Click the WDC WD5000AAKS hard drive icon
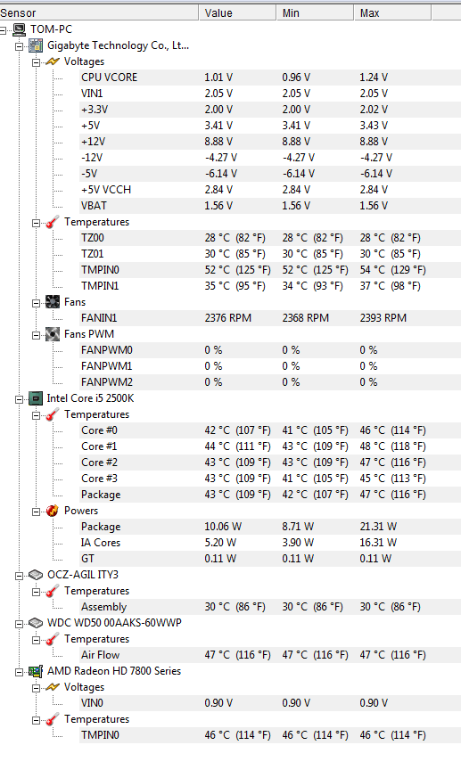Viewport: 461px width, 778px height. coord(36,623)
